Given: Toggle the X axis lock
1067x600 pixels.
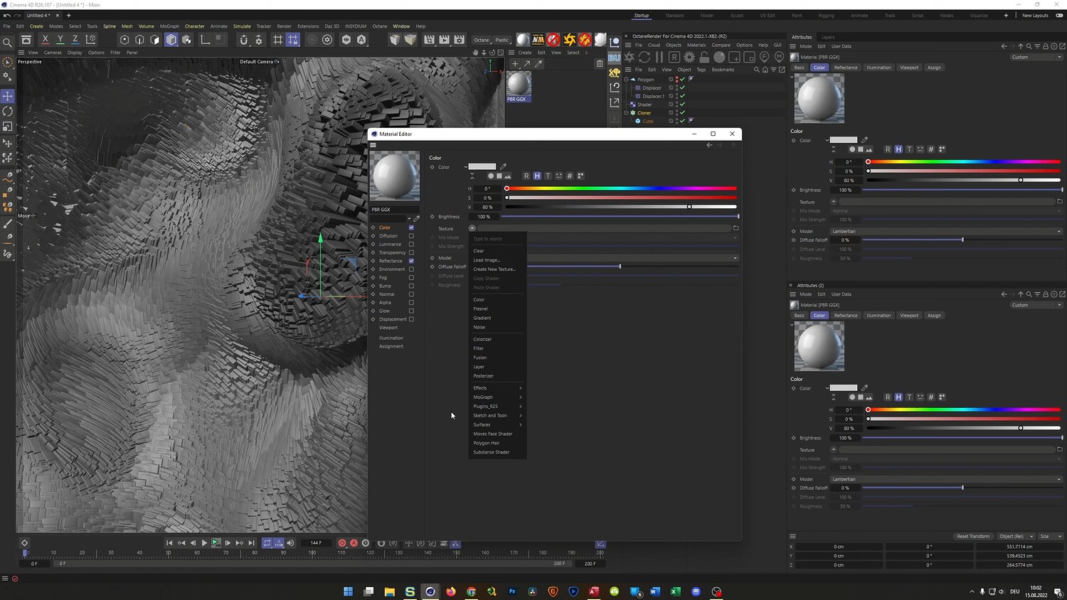Looking at the screenshot, I should pyautogui.click(x=46, y=40).
